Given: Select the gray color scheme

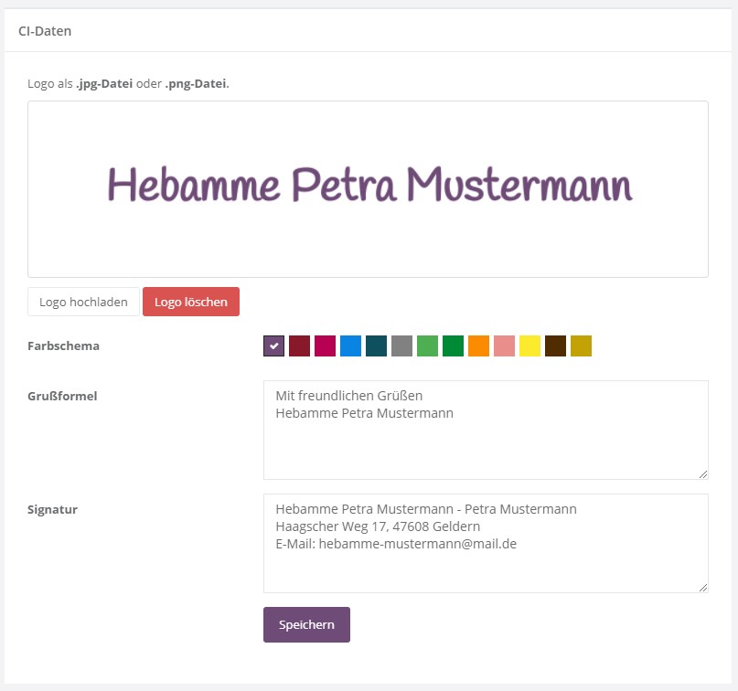Looking at the screenshot, I should pos(401,346).
